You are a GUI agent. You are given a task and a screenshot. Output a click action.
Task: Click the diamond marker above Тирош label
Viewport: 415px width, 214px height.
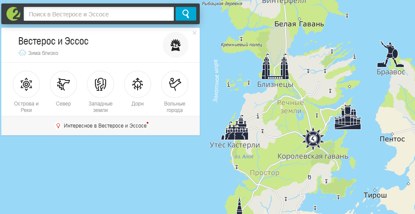(x=375, y=190)
